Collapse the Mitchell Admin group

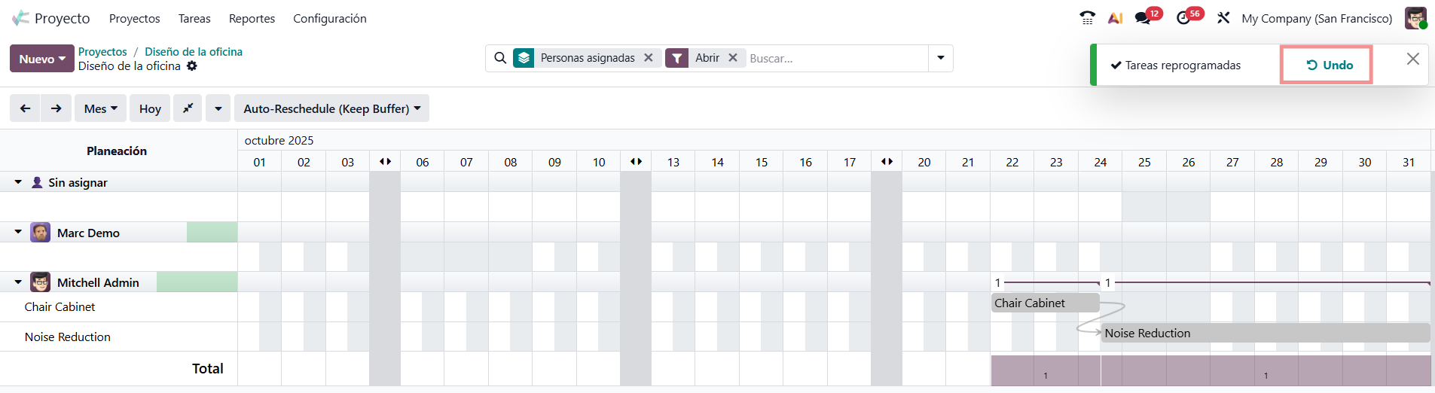[18, 282]
